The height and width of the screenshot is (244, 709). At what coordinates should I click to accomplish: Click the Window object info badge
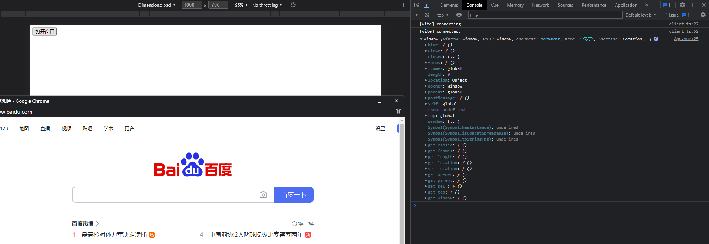click(x=656, y=39)
